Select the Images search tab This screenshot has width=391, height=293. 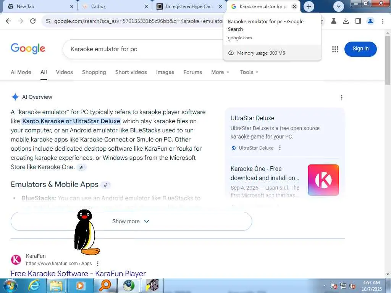tap(165, 72)
